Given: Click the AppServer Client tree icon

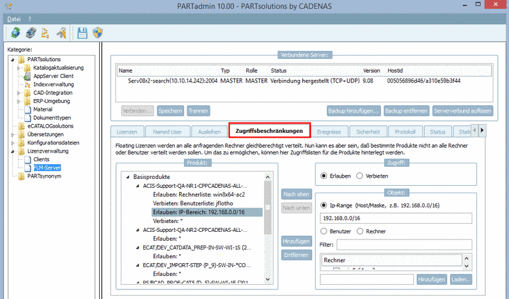Looking at the screenshot, I should 28,76.
